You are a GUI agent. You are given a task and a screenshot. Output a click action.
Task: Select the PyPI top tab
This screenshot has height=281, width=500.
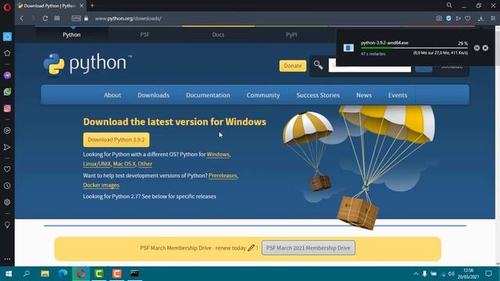point(291,34)
